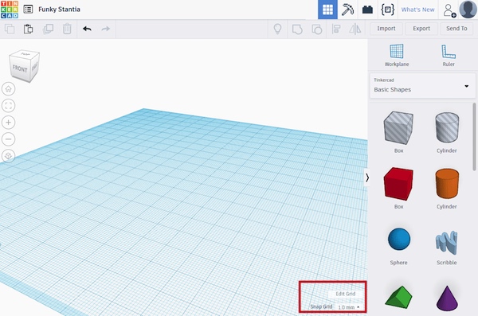
Task: Collapse the shapes panel with the chevron
Action: 367,178
